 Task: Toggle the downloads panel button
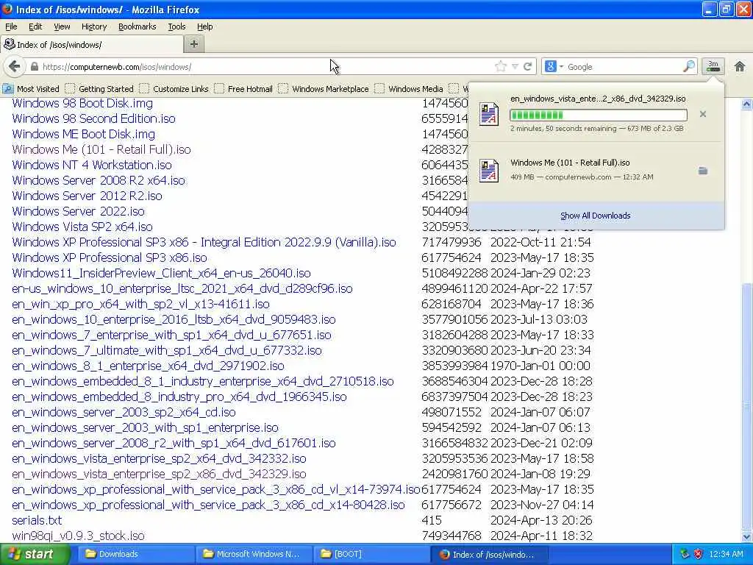point(713,66)
